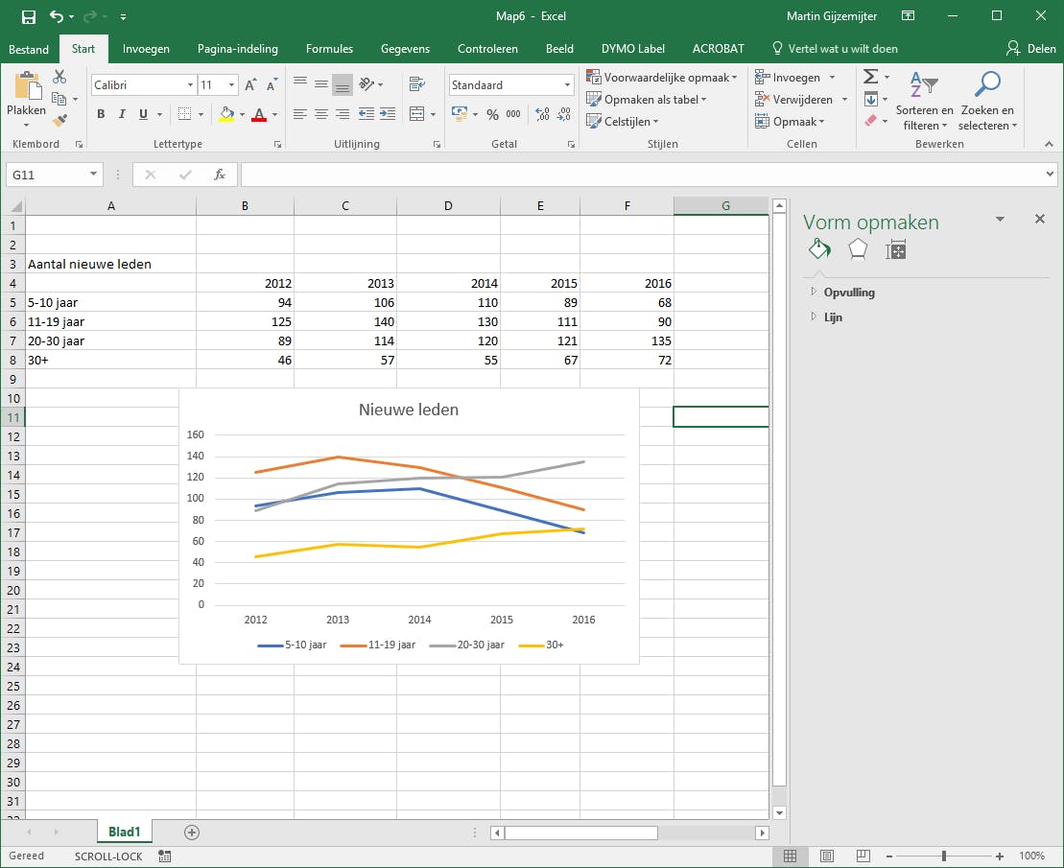1064x868 pixels.
Task: Switch to Page Layout view in status bar
Action: coord(827,856)
